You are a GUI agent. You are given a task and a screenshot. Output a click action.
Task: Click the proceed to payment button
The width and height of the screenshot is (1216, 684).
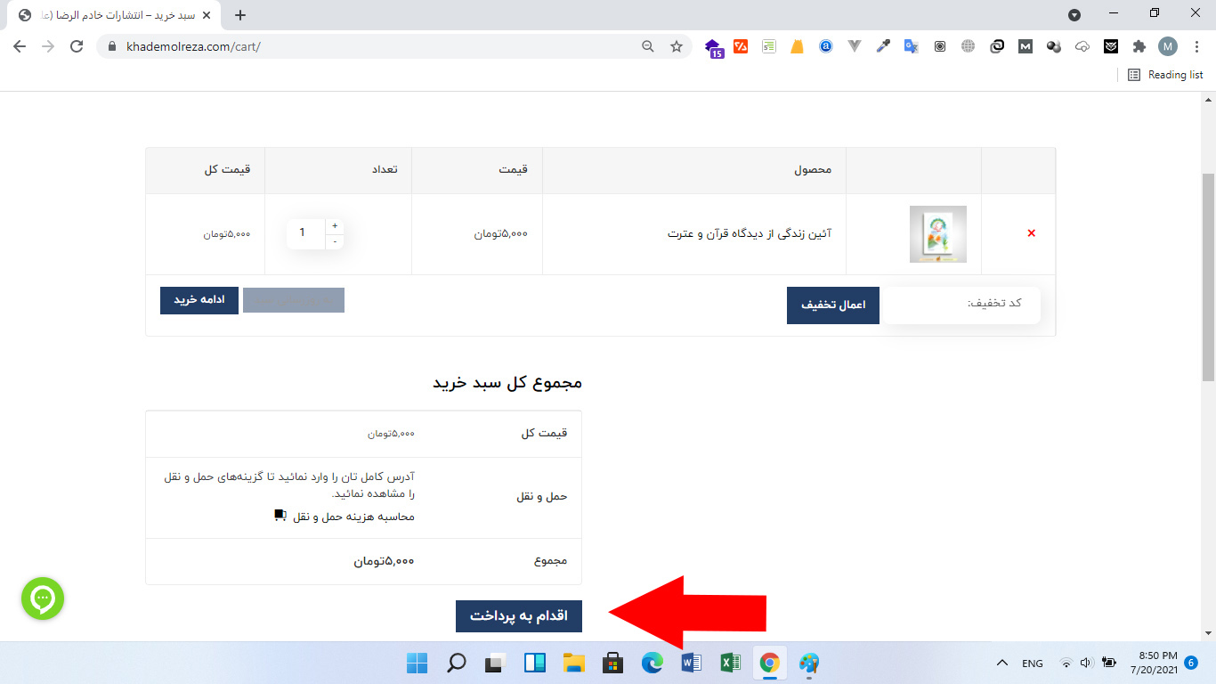[x=519, y=615]
